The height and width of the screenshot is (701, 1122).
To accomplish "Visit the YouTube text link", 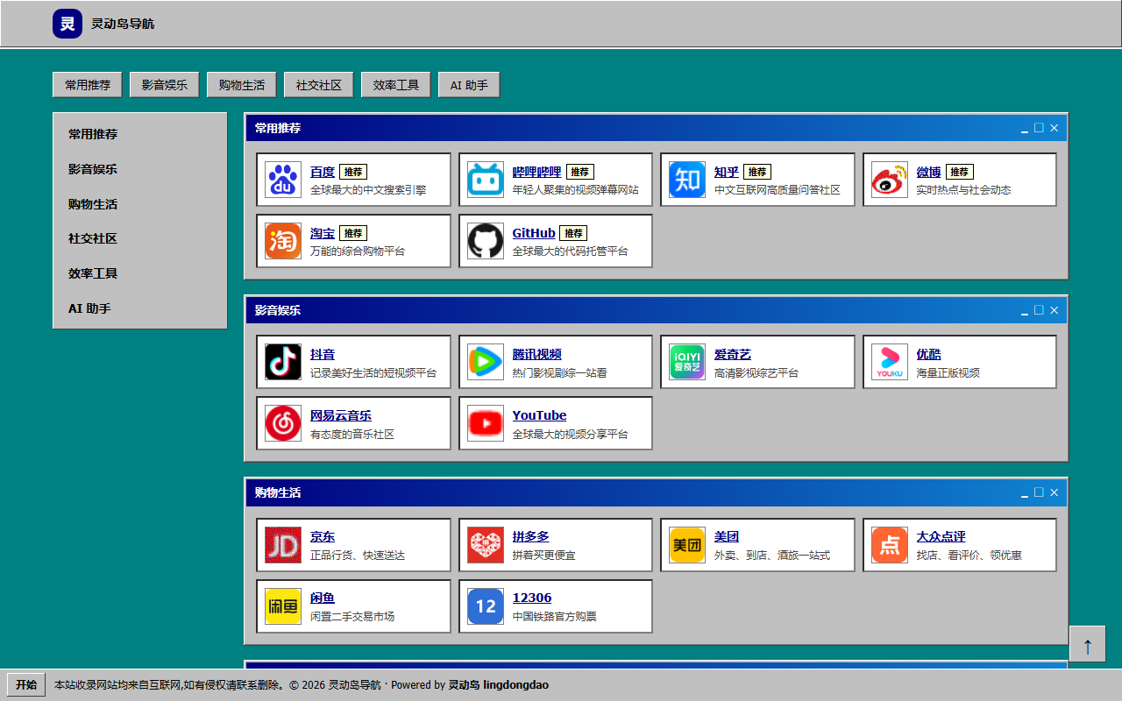I will coord(539,415).
